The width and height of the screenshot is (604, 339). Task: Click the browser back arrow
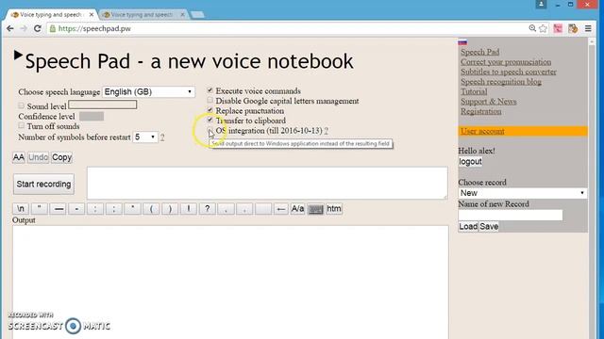pyautogui.click(x=10, y=28)
